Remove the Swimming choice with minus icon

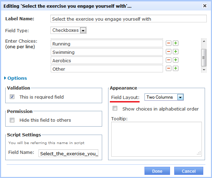point(169,52)
